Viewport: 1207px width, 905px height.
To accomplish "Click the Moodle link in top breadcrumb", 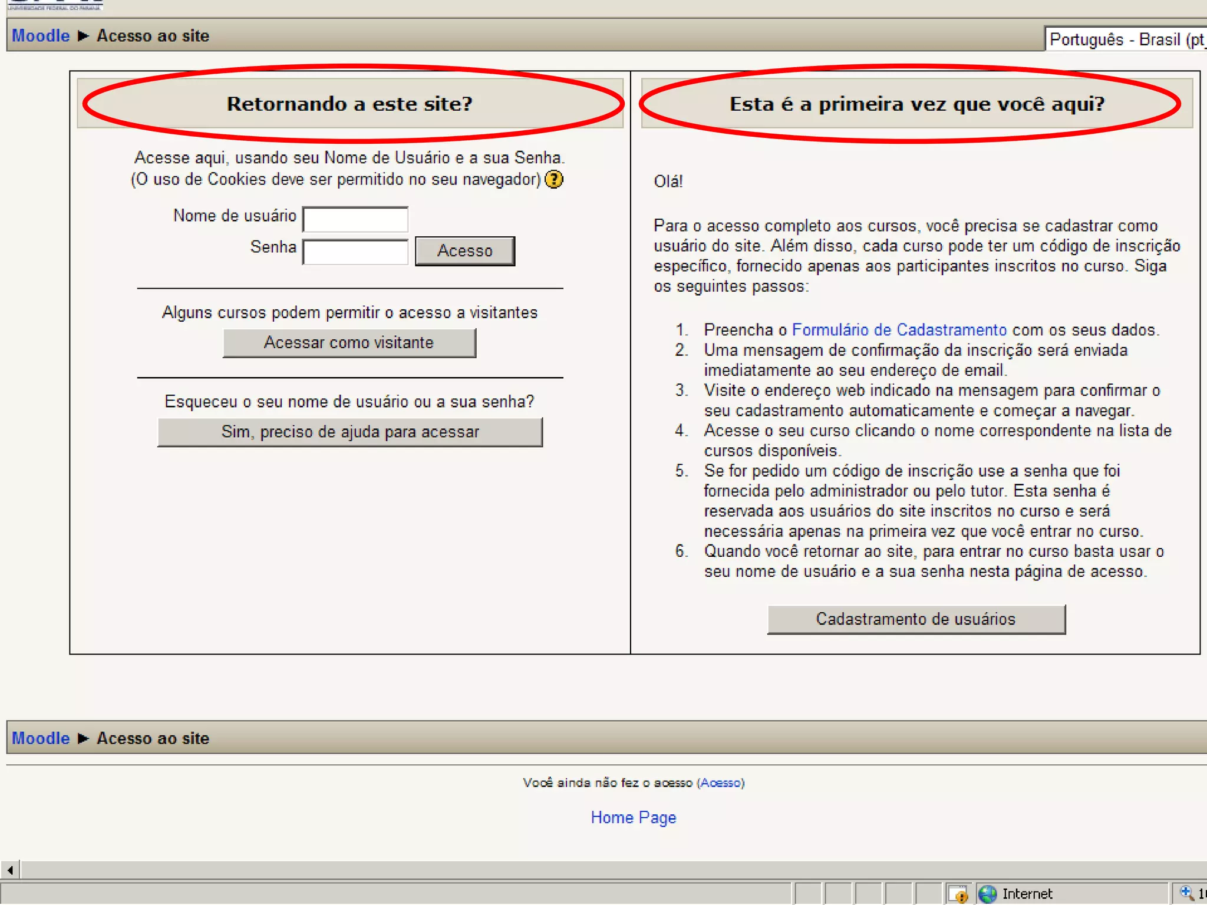I will [41, 36].
